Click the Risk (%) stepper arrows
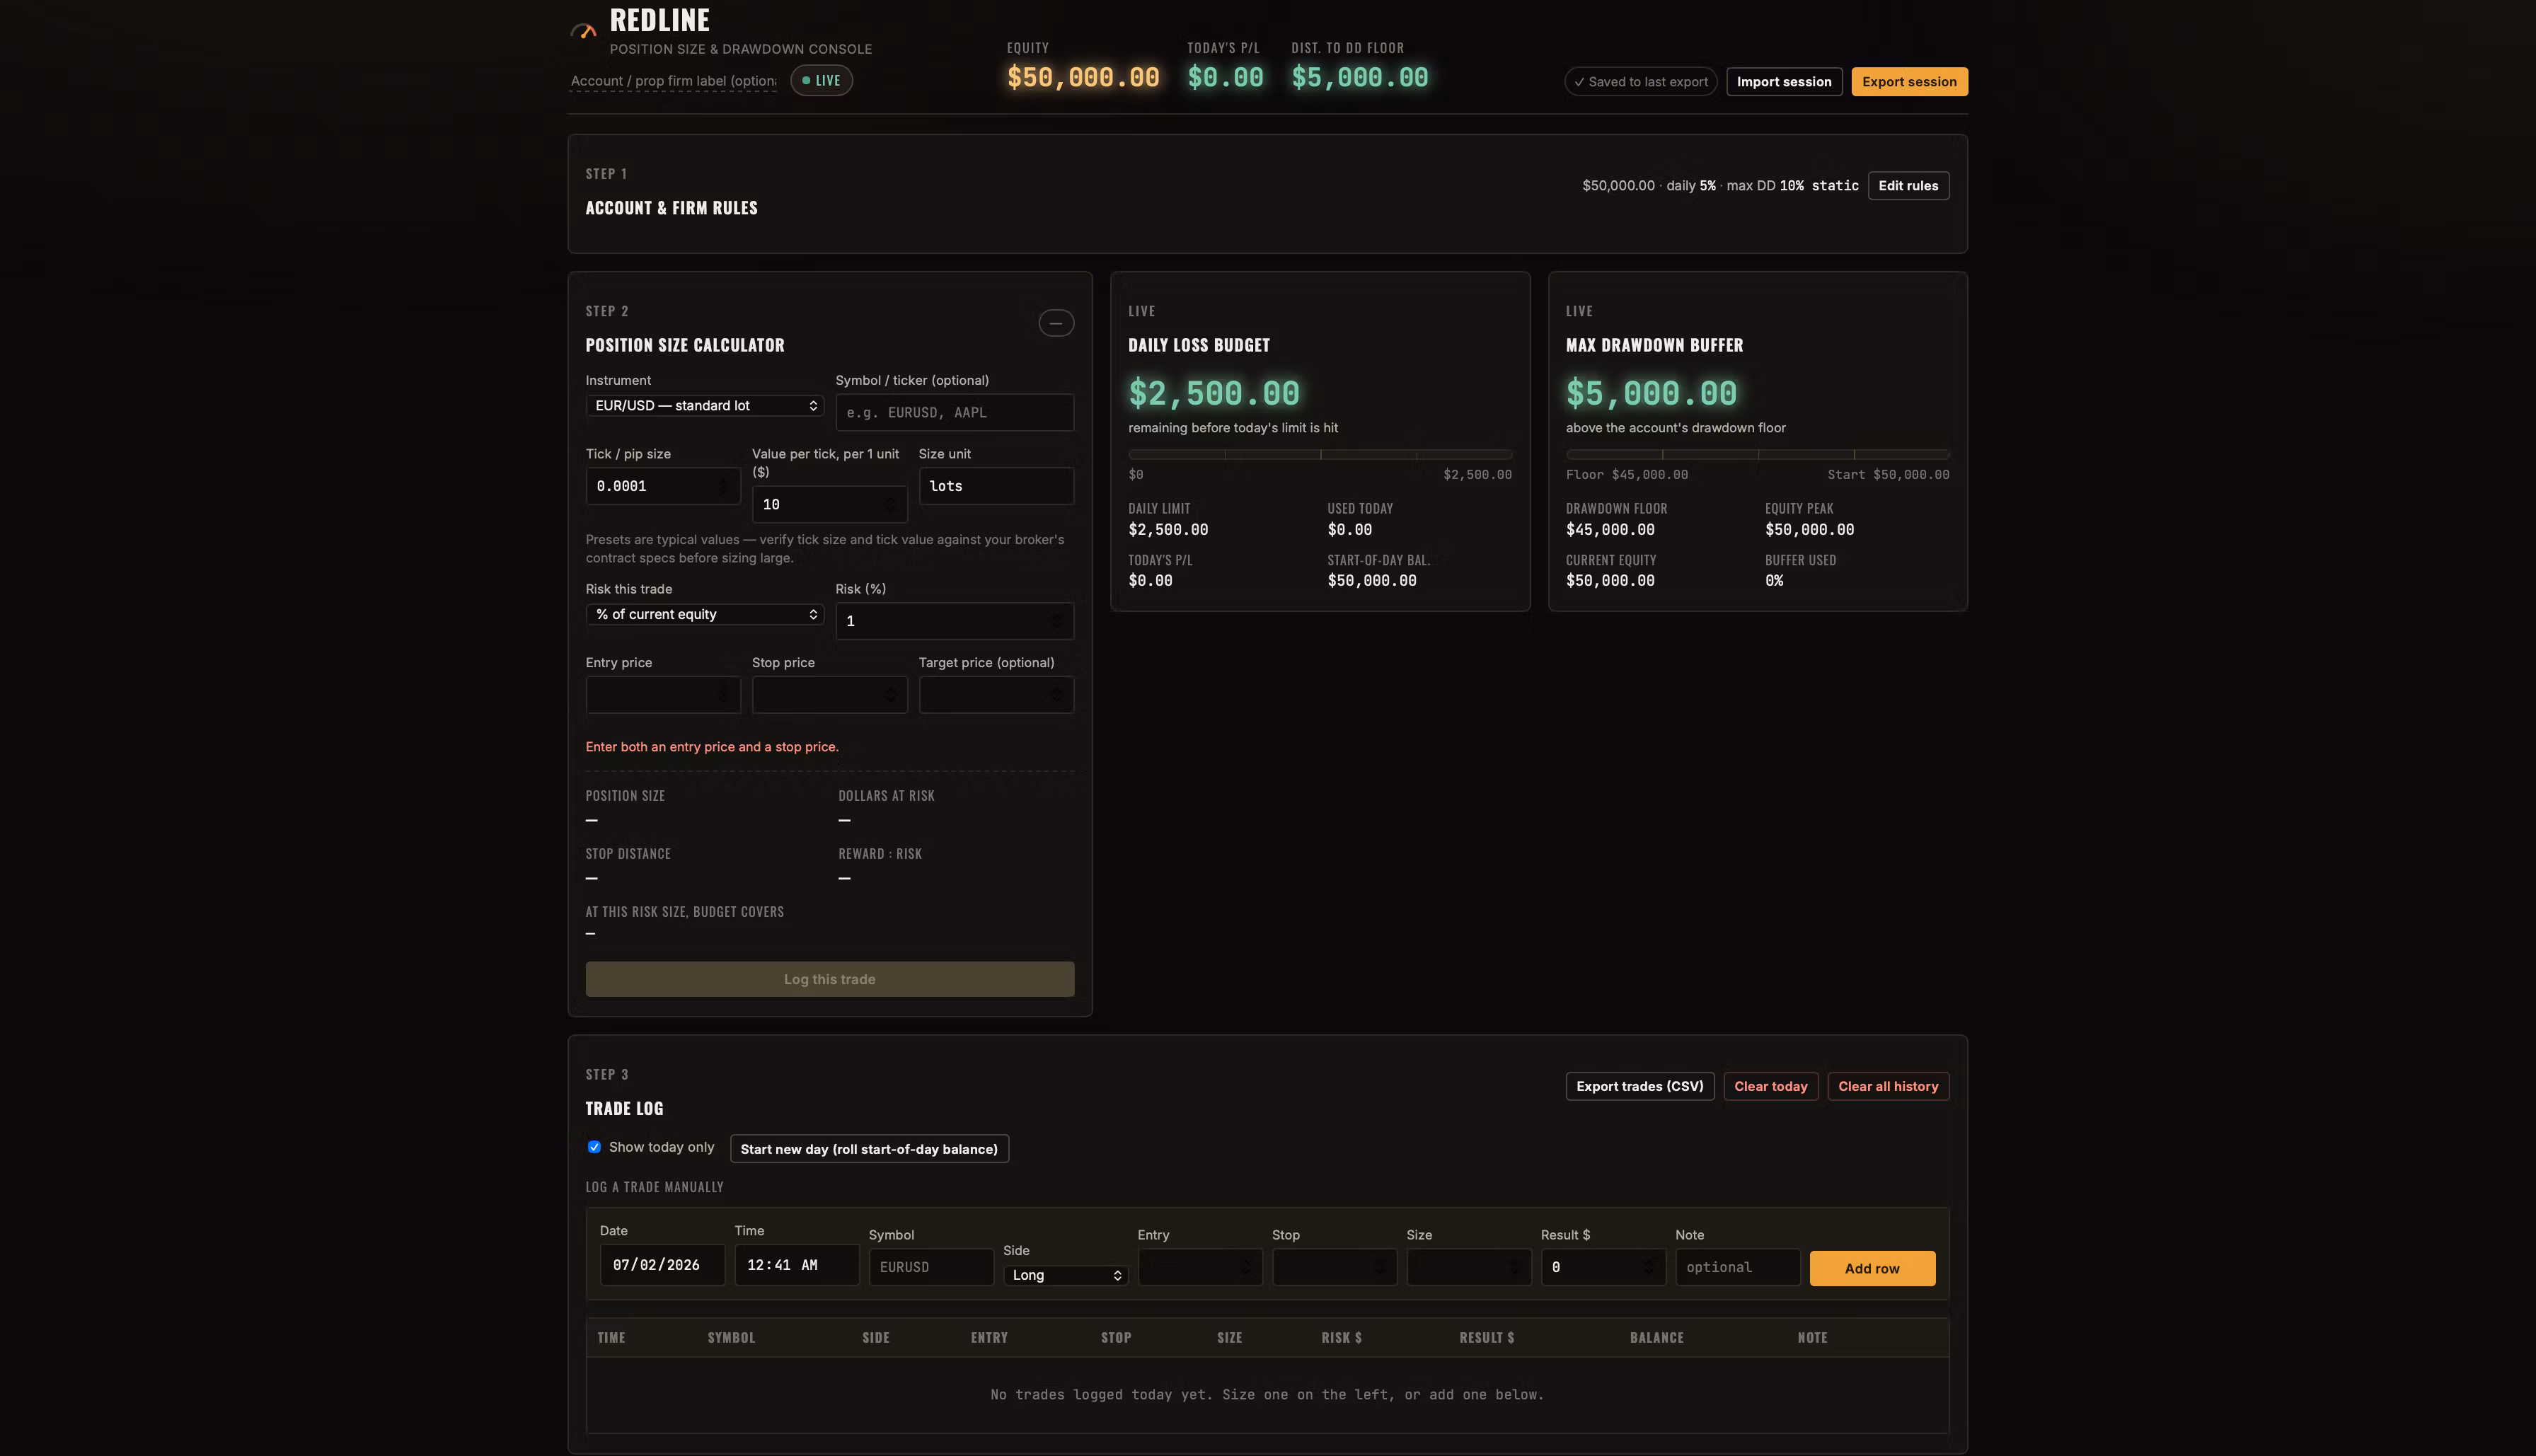The width and height of the screenshot is (2536, 1456). coord(1057,621)
